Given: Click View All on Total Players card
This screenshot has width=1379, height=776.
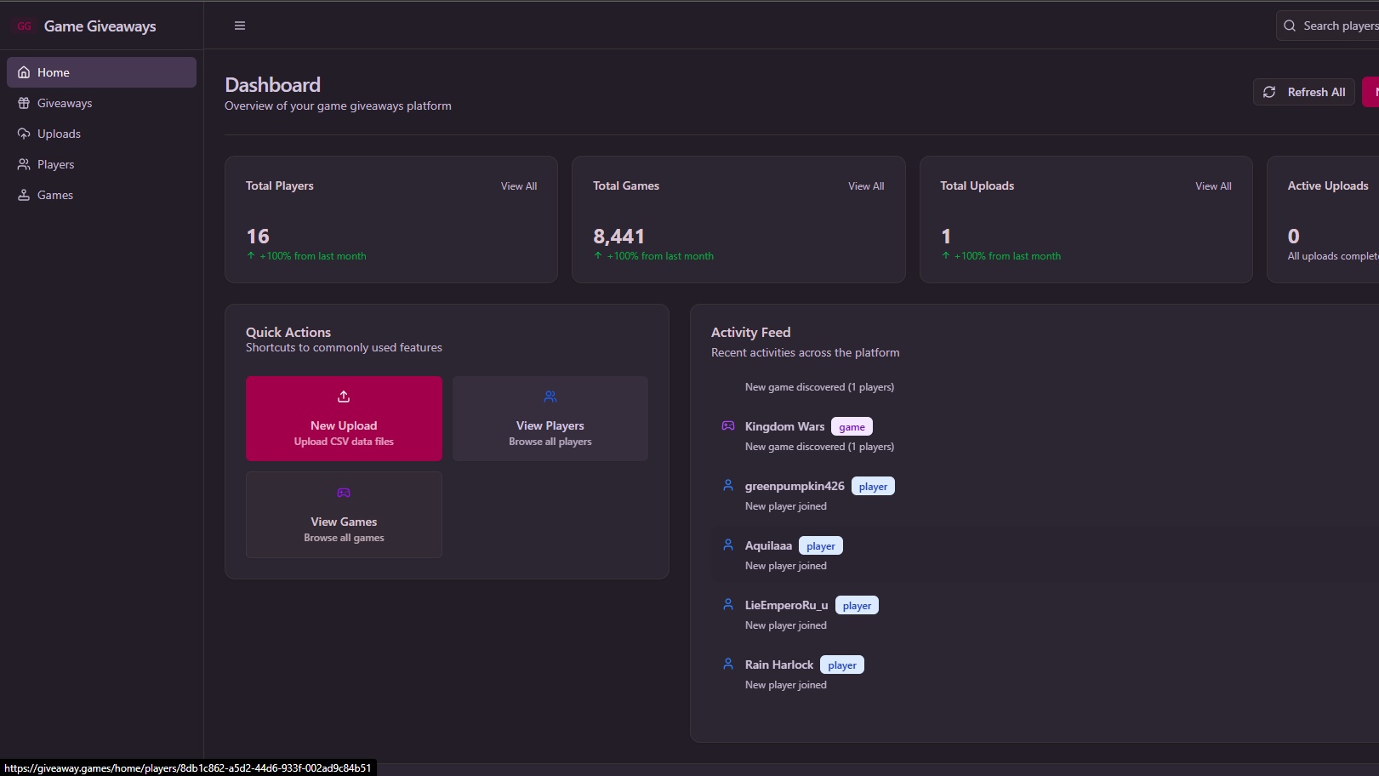Looking at the screenshot, I should (519, 186).
